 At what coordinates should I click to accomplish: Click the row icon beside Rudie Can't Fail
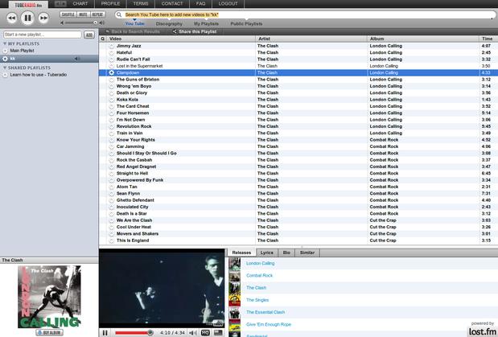112,59
